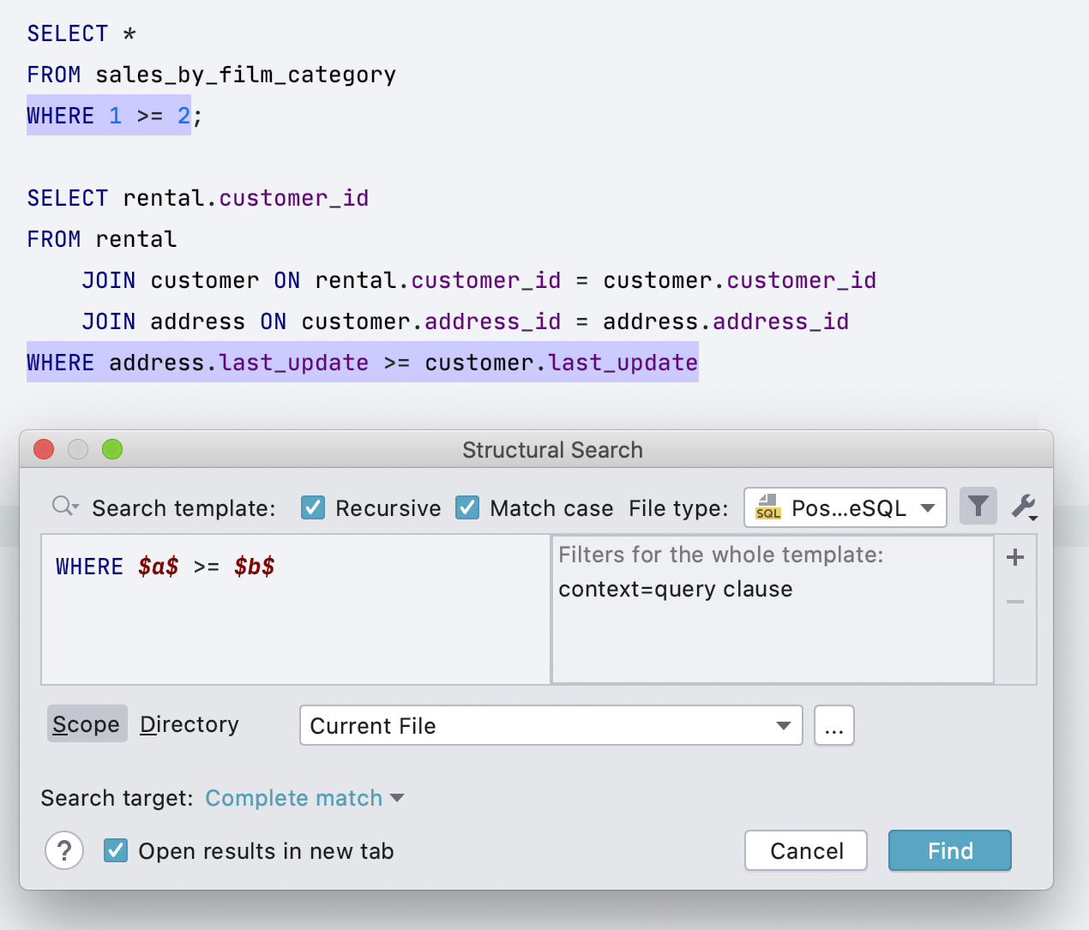Disable Open results in new tab
The image size is (1089, 930).
pyautogui.click(x=116, y=850)
